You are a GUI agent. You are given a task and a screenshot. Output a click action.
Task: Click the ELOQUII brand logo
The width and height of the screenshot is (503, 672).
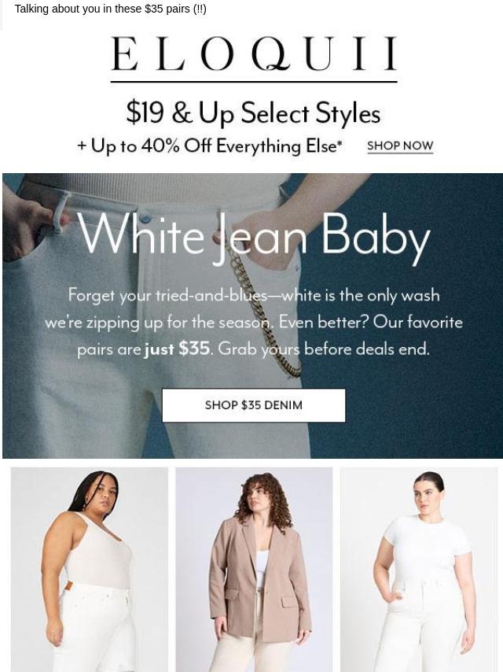[254, 54]
